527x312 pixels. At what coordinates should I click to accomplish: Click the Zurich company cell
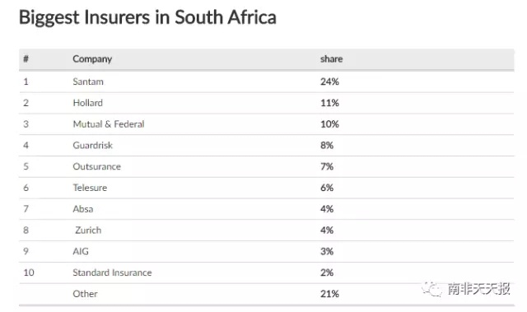tap(88, 231)
